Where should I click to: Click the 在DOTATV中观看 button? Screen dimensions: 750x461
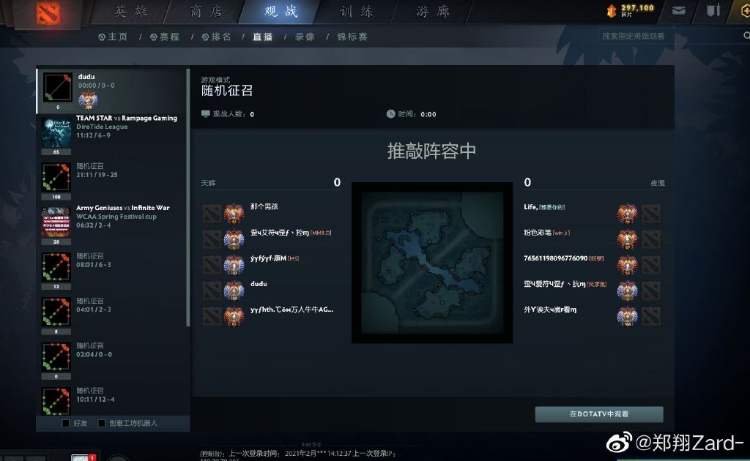click(x=599, y=414)
